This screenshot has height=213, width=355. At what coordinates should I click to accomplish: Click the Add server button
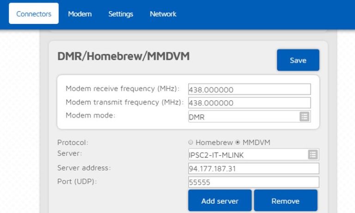220,201
